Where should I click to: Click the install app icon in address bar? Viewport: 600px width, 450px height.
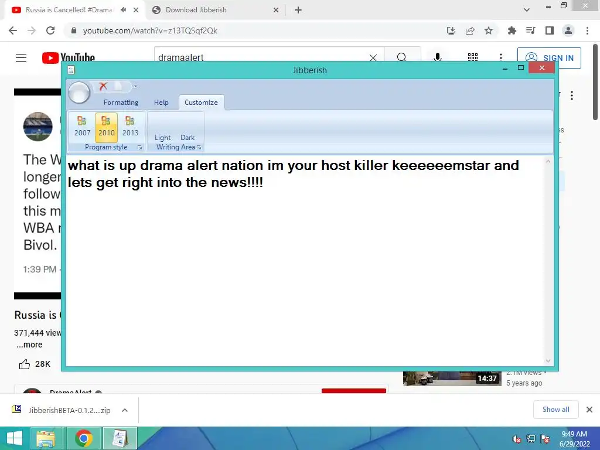click(x=451, y=30)
